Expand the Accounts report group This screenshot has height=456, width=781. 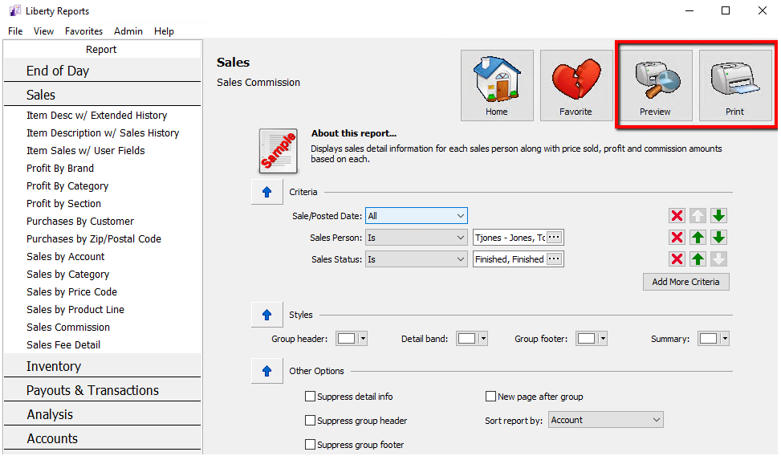(102, 438)
